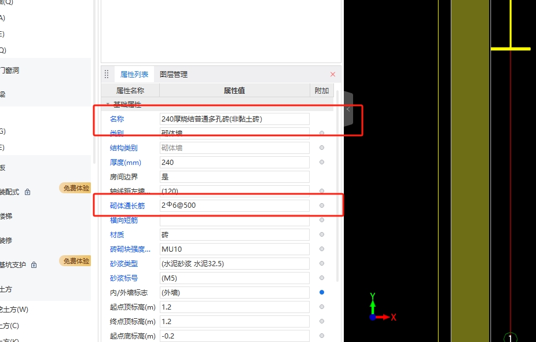
Task: Click the 材质 property label
Action: (x=116, y=235)
